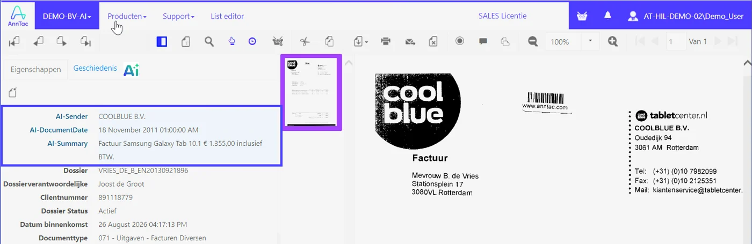Click the magnifier search icon
Viewport: 752px width, 244px height.
pyautogui.click(x=209, y=41)
